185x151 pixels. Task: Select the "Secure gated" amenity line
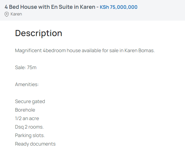point(30,101)
